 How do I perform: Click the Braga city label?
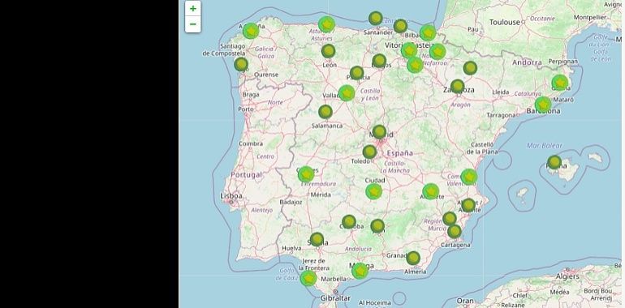[251, 95]
